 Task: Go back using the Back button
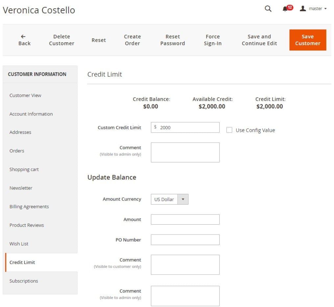click(x=25, y=40)
